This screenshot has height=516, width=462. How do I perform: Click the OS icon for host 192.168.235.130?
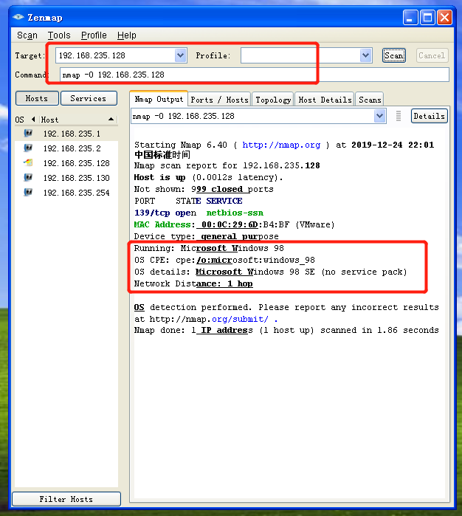tap(28, 177)
